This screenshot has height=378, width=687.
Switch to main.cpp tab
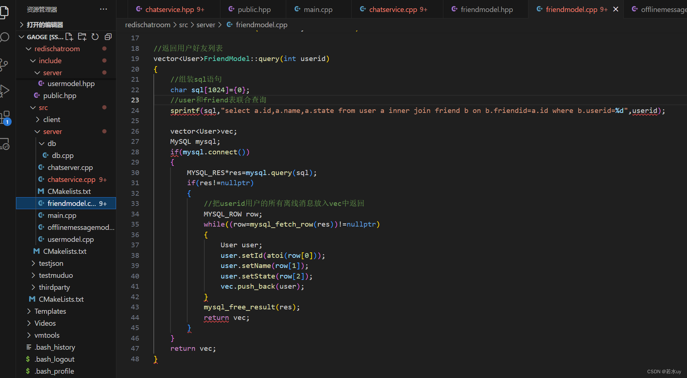(319, 9)
